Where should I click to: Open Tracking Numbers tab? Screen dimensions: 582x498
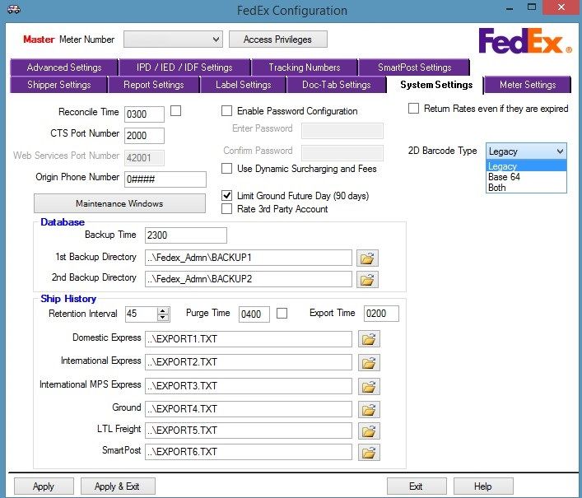pos(305,67)
